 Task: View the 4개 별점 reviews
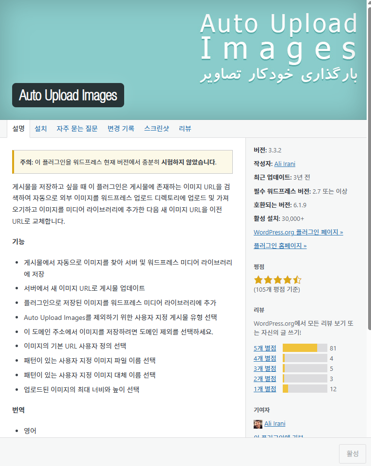click(265, 358)
